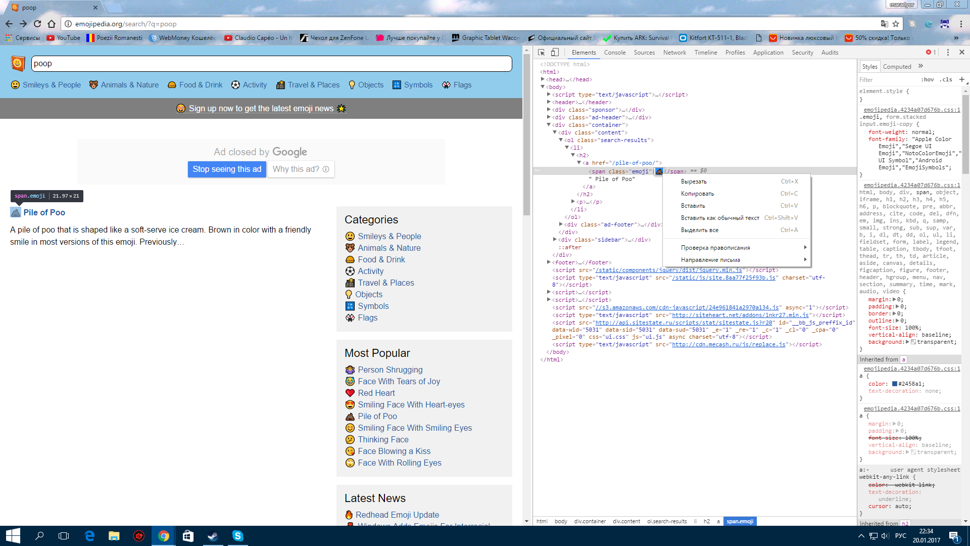Show more Styles sidebar tabs

click(920, 66)
